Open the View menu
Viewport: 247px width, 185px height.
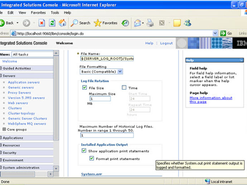pyautogui.click(x=22, y=12)
